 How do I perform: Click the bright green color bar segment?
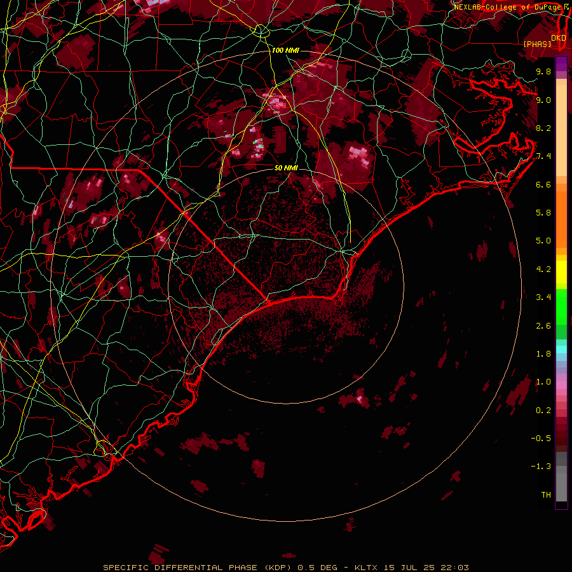[x=561, y=306]
